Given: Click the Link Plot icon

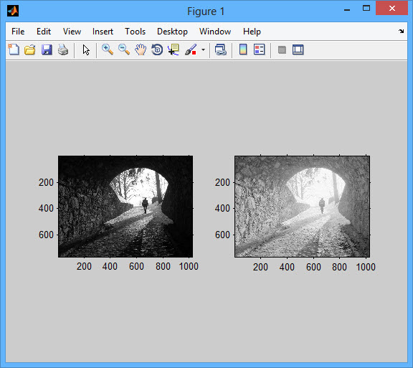Looking at the screenshot, I should click(220, 49).
